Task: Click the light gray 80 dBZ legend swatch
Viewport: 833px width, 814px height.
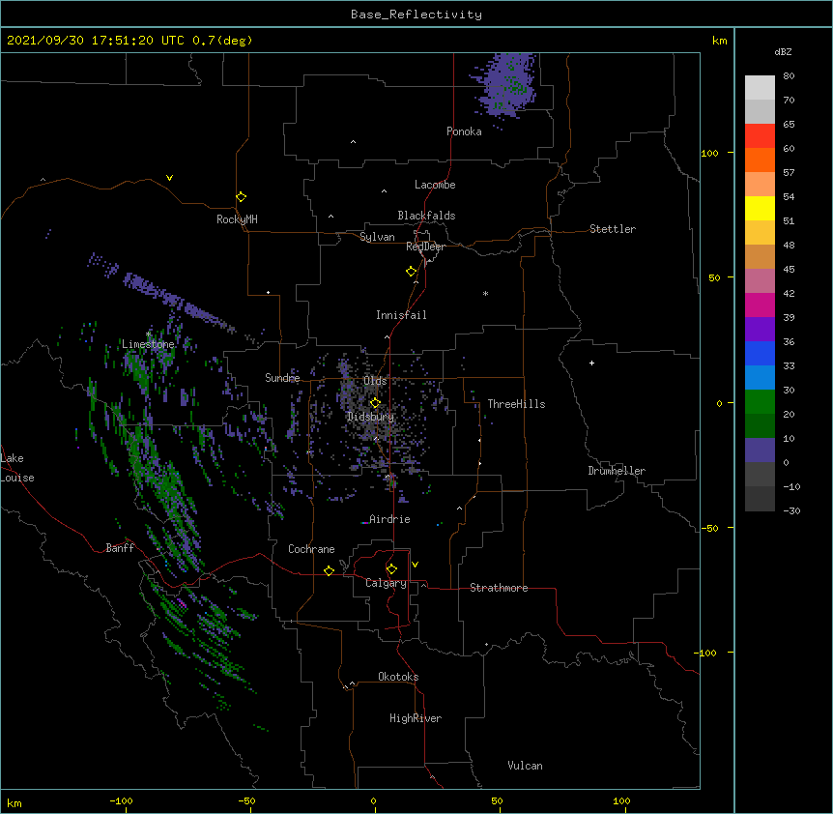Action: click(760, 88)
